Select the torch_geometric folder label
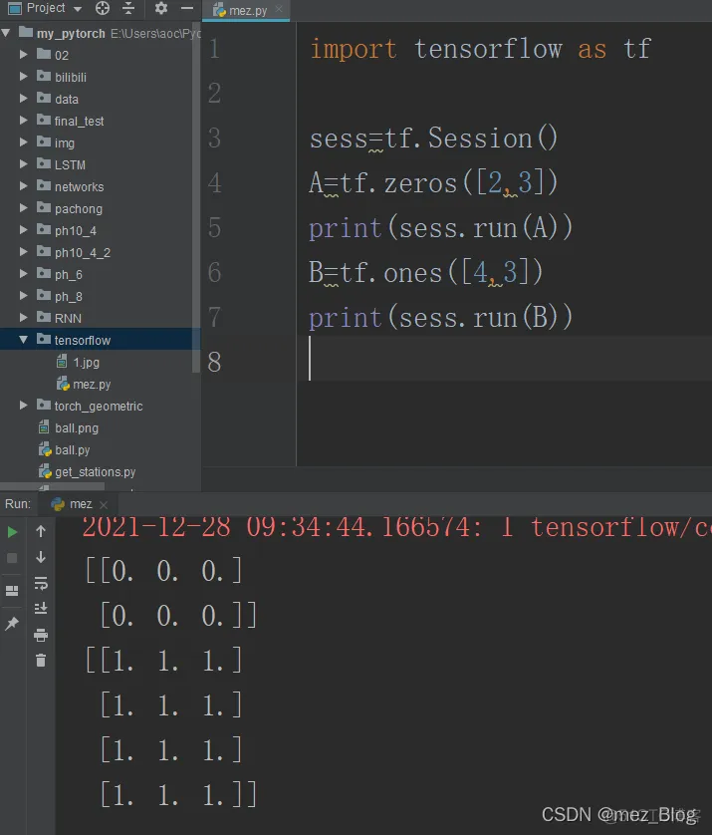This screenshot has width=712, height=835. (99, 407)
